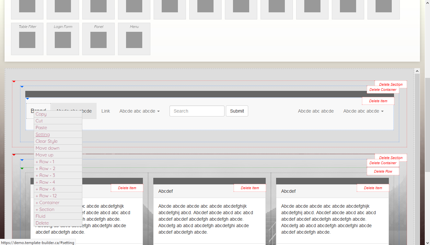Click Clear Style in context menu
The image size is (430, 245).
coord(47,141)
